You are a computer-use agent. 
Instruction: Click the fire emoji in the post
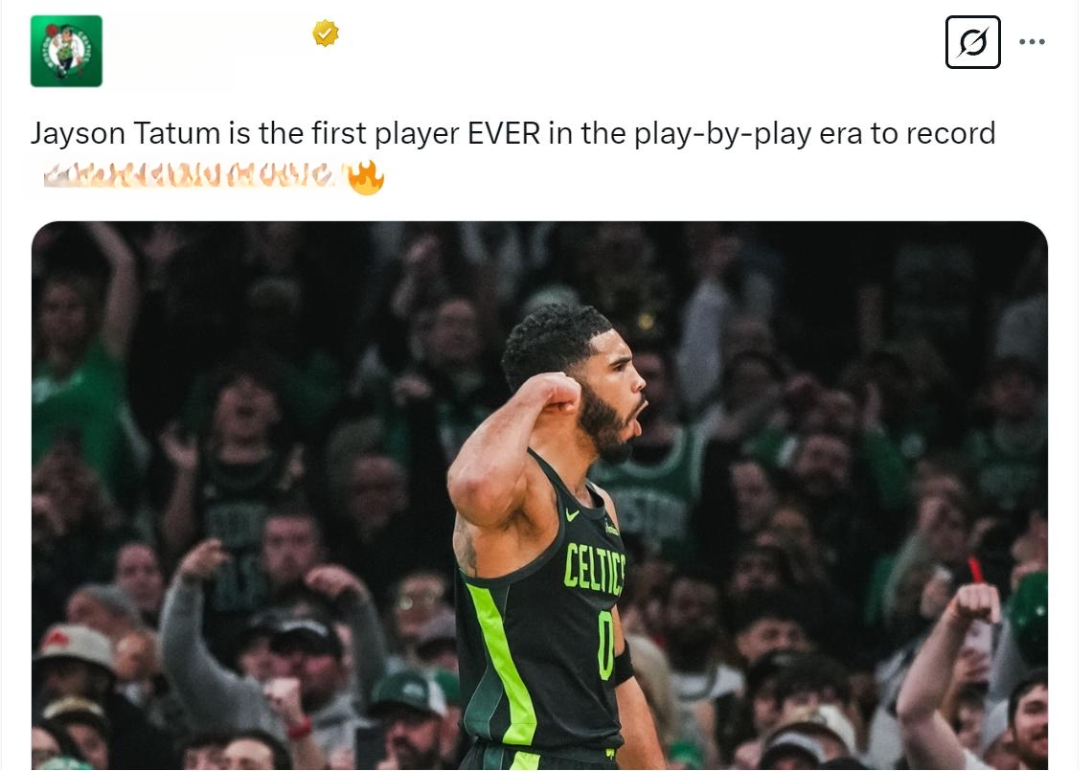pos(366,177)
